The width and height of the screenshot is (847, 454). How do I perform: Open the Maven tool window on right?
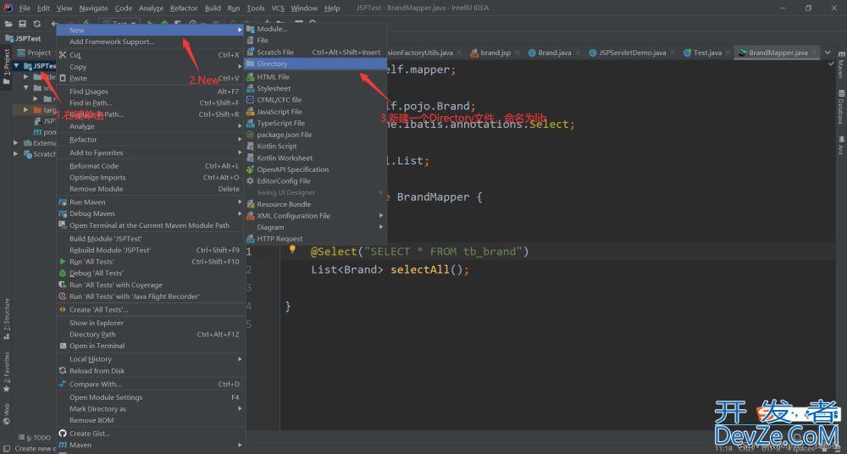point(841,65)
